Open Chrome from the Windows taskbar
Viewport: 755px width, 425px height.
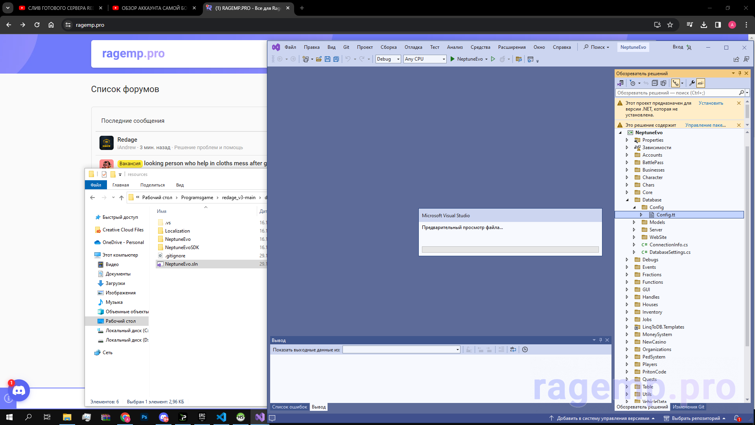pos(125,417)
